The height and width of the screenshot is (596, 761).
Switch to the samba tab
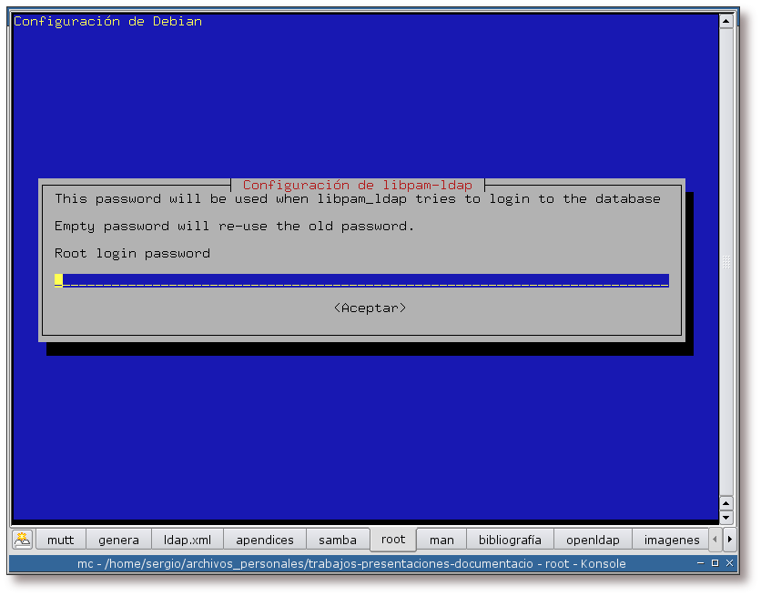coord(338,539)
